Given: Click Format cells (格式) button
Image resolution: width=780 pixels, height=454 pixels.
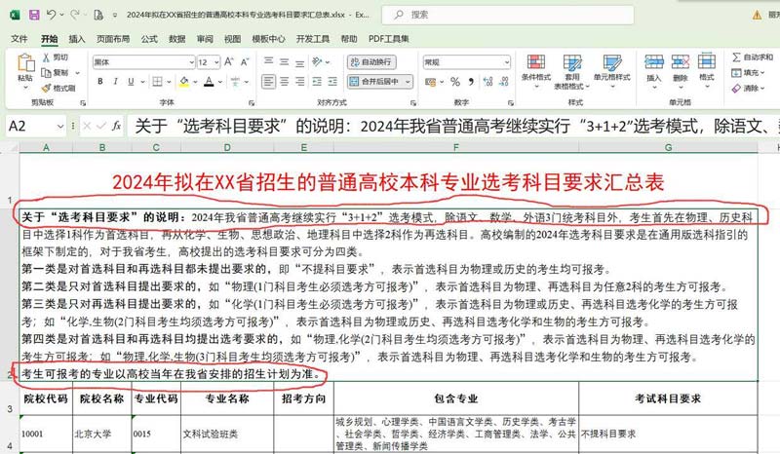Looking at the screenshot, I should [706, 69].
